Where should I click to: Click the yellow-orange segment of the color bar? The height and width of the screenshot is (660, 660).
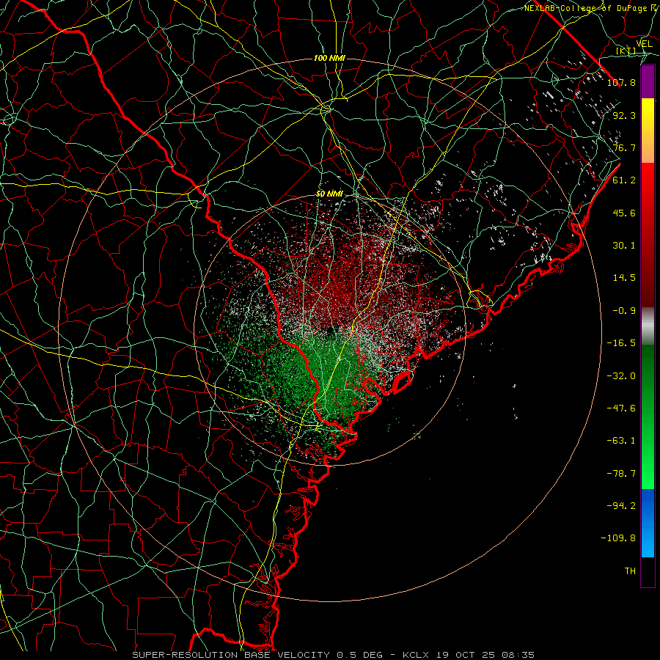(648, 131)
